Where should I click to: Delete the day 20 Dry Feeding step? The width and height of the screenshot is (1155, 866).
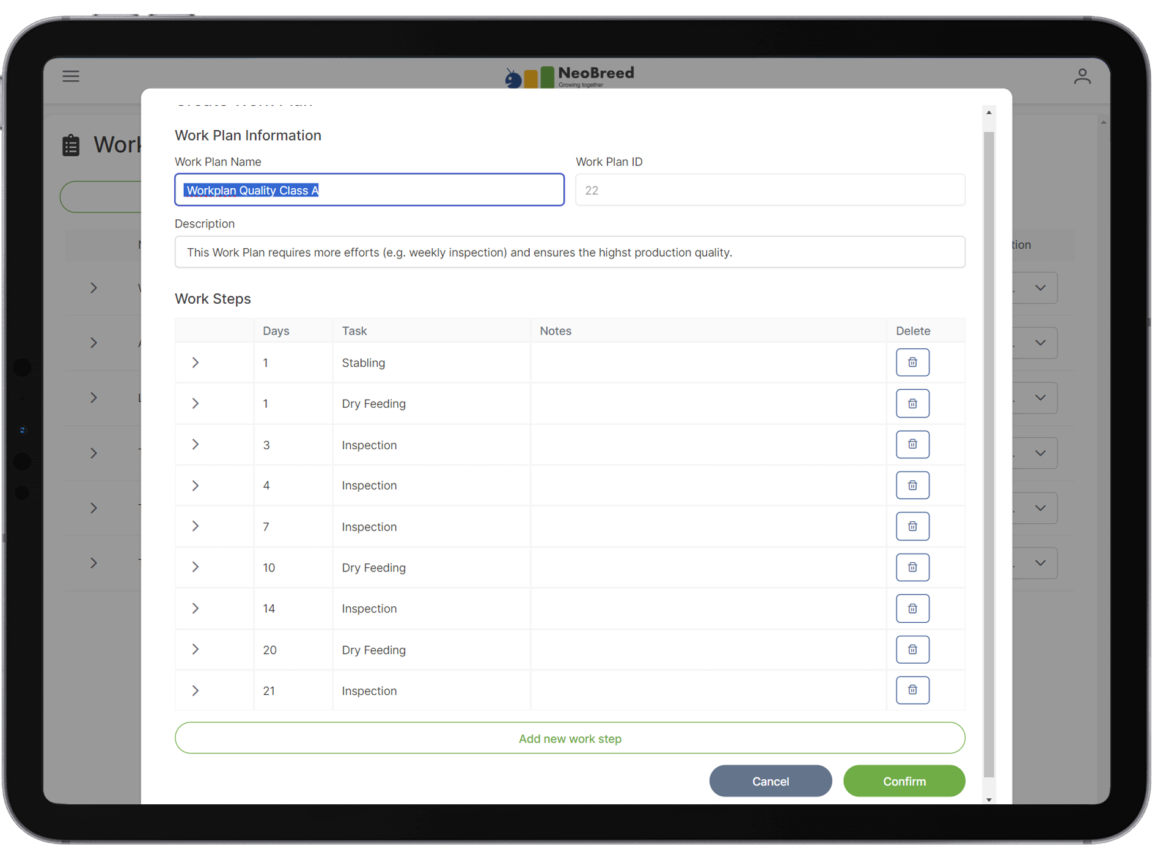(x=912, y=649)
